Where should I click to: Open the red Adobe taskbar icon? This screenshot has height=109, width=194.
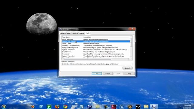point(114,107)
